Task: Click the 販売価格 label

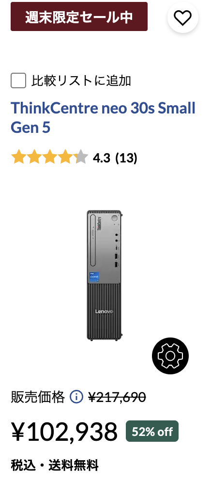Action: [x=38, y=397]
